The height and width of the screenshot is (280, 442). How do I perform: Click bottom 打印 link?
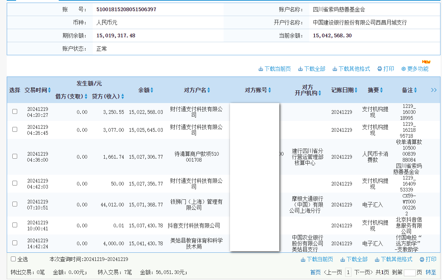pos(428,259)
